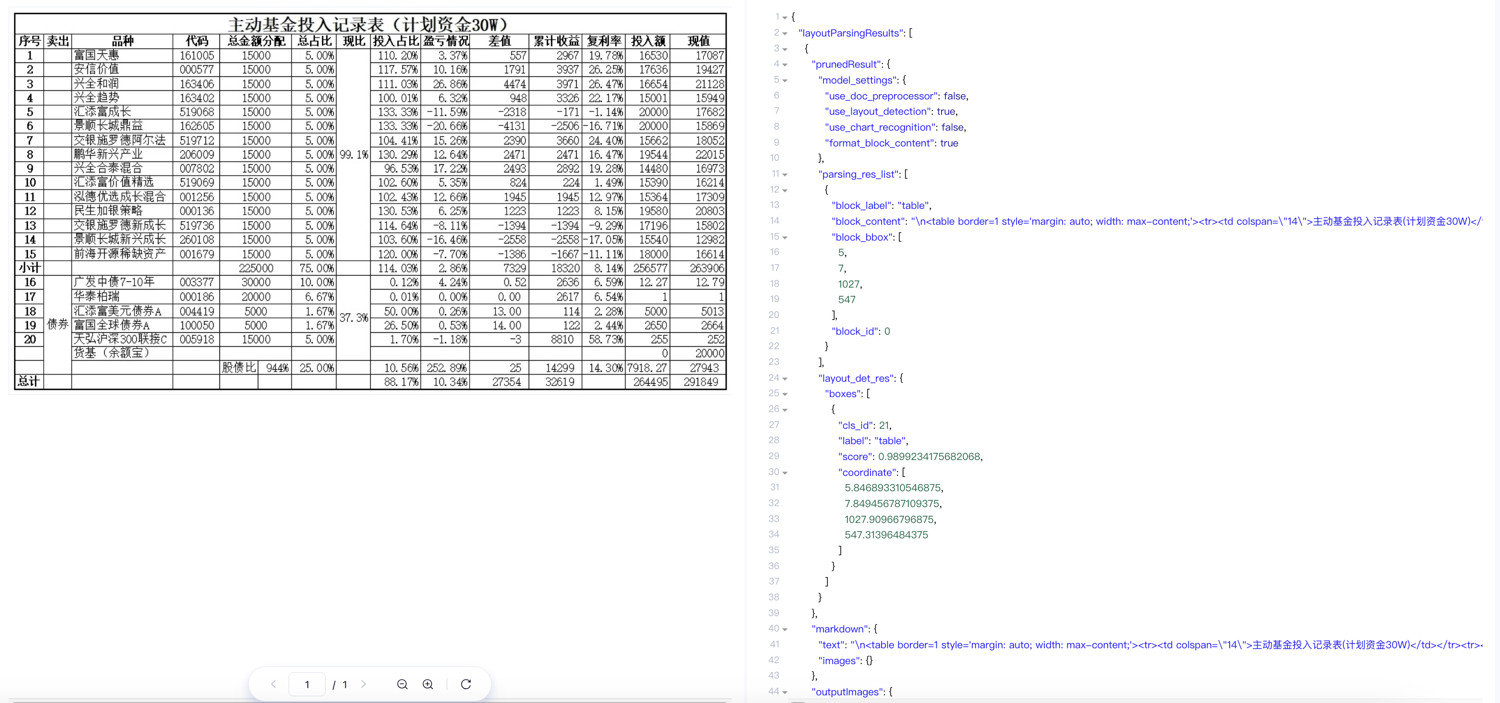Collapse the coordinate array
The height and width of the screenshot is (703, 1500).
click(785, 473)
